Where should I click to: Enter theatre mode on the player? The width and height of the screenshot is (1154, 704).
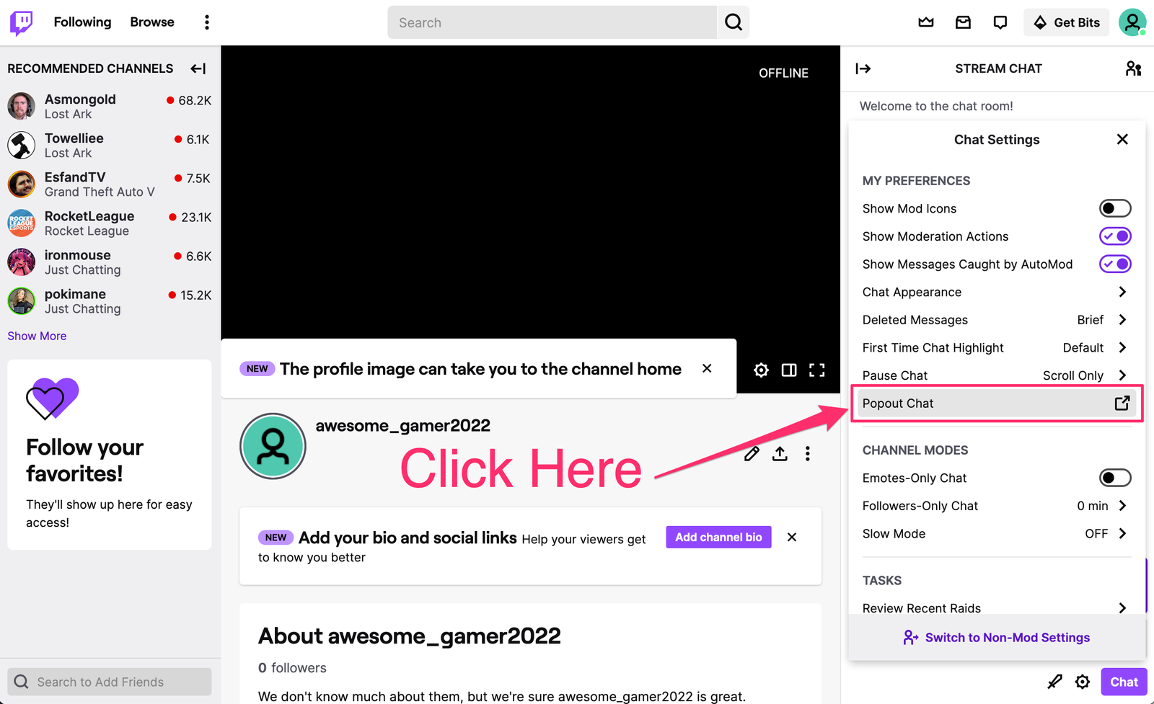[788, 370]
